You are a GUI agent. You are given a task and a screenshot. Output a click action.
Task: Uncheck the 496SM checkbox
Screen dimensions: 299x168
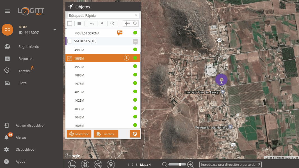pos(70,59)
